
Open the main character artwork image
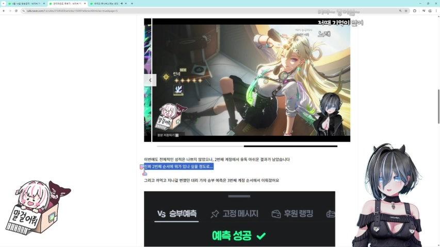coord(251,80)
